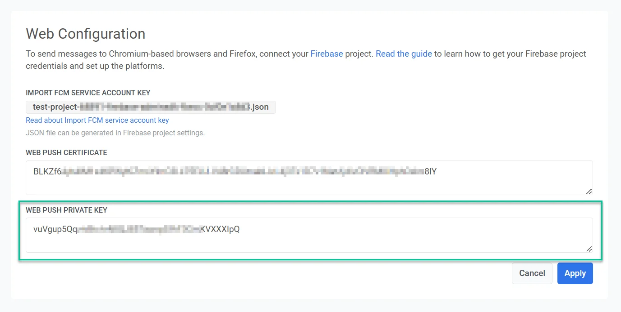Image resolution: width=621 pixels, height=312 pixels.
Task: Click the imported test-project JSON file chip
Action: (151, 107)
